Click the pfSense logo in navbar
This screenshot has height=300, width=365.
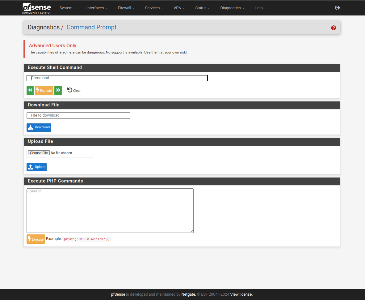coord(37,8)
